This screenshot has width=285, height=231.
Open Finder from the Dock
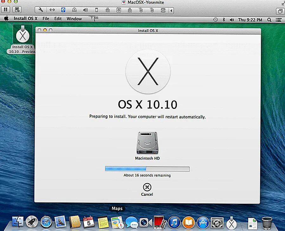18,222
